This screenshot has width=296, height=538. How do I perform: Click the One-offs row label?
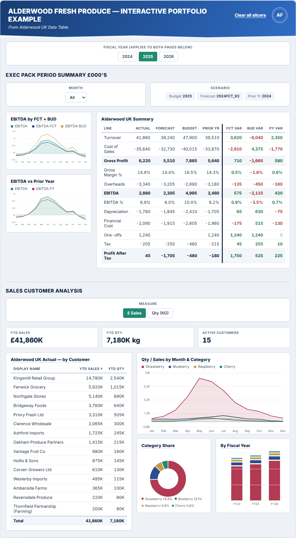click(x=113, y=235)
